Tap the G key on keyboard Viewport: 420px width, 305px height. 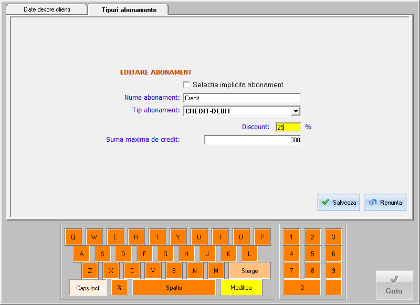[x=165, y=254]
